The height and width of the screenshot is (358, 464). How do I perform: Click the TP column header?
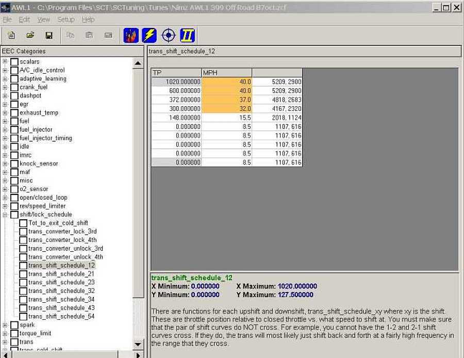point(176,73)
